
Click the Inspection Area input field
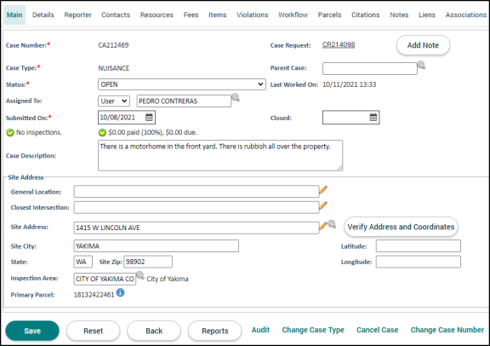coord(105,279)
